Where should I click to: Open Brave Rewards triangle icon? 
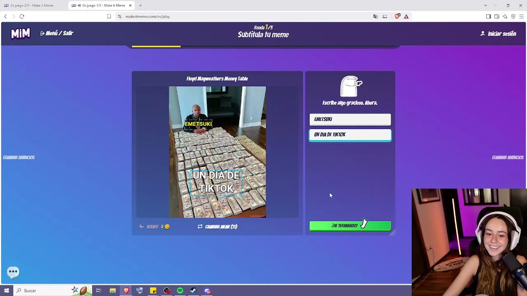[x=406, y=16]
